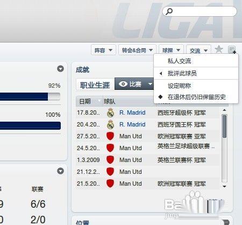Click the 92% progress bar
The image size is (242, 225).
point(30,96)
